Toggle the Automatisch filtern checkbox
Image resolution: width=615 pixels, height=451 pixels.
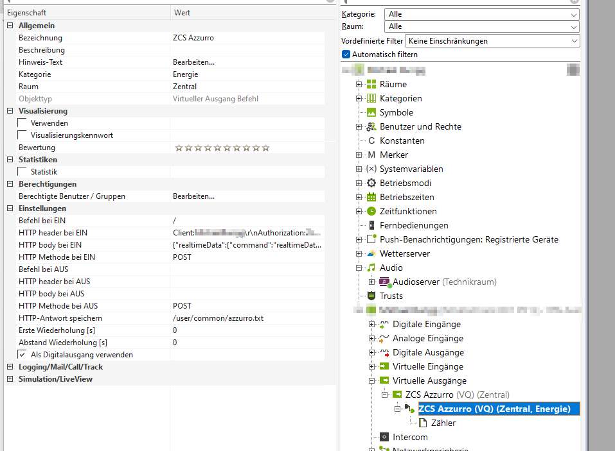click(x=346, y=55)
